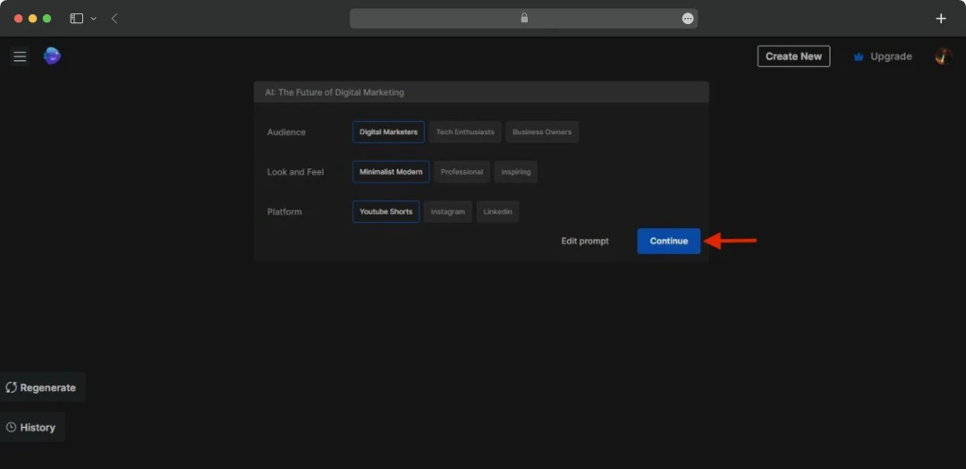Open the hamburger menu
Screen dimensions: 966x469
[x=20, y=56]
